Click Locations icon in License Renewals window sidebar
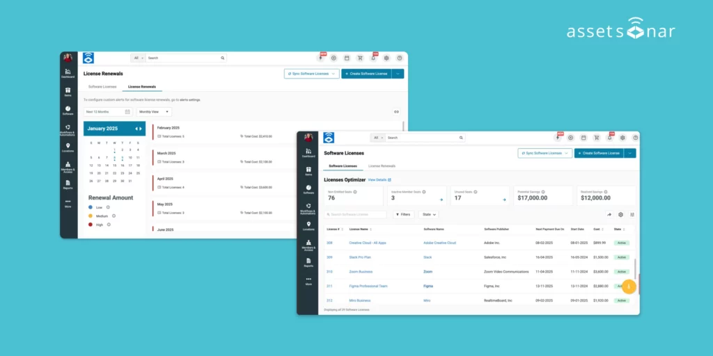 (x=68, y=147)
